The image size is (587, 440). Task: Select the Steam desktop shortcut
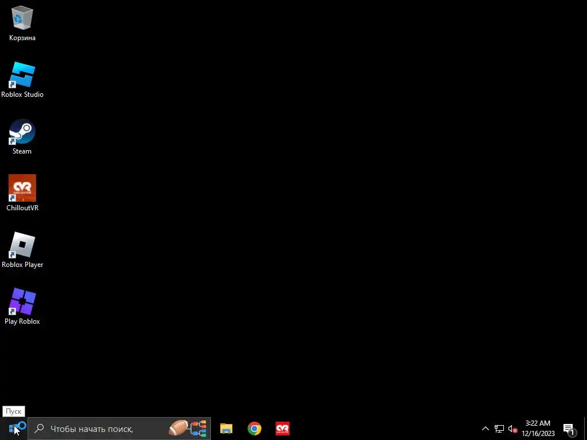(x=22, y=137)
